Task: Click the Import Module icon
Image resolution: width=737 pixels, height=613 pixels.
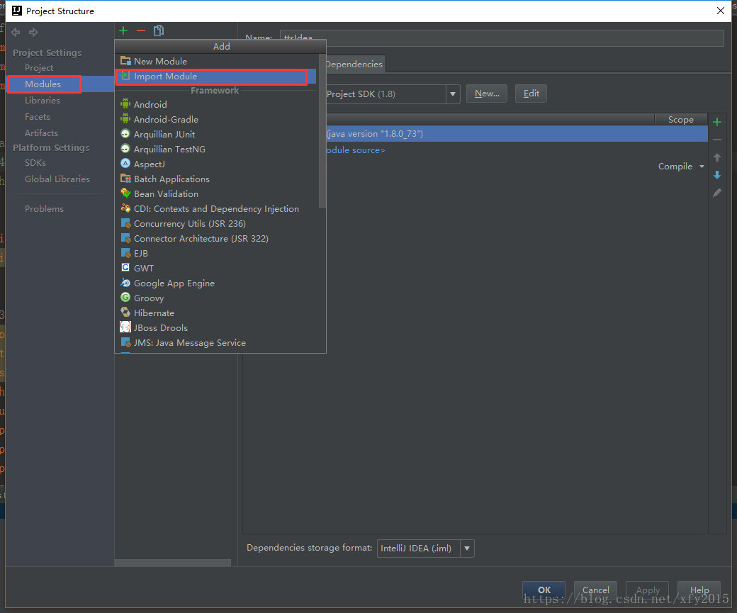Action: (125, 76)
